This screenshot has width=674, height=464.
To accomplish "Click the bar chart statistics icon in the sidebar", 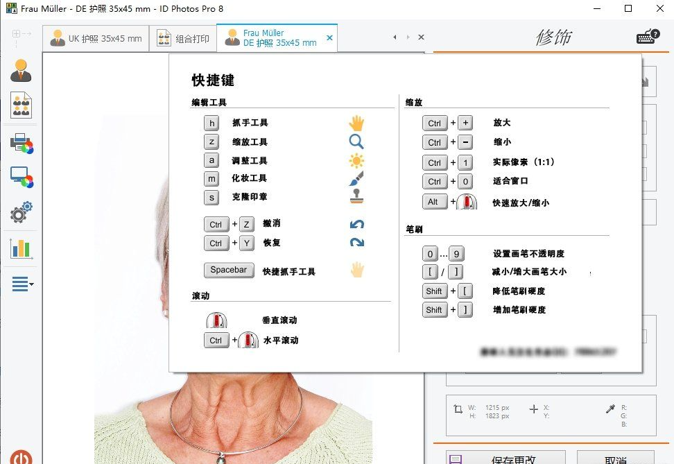I will (x=20, y=249).
